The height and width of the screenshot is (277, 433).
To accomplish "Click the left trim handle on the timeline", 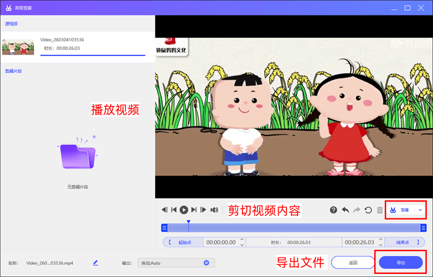I will [x=165, y=228].
